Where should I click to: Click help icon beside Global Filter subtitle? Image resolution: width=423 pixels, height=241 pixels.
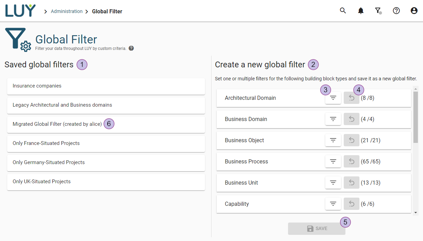(131, 48)
